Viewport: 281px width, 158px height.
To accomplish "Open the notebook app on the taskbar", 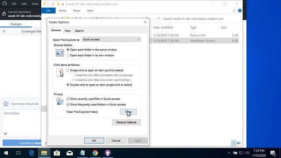I will coord(82,153).
